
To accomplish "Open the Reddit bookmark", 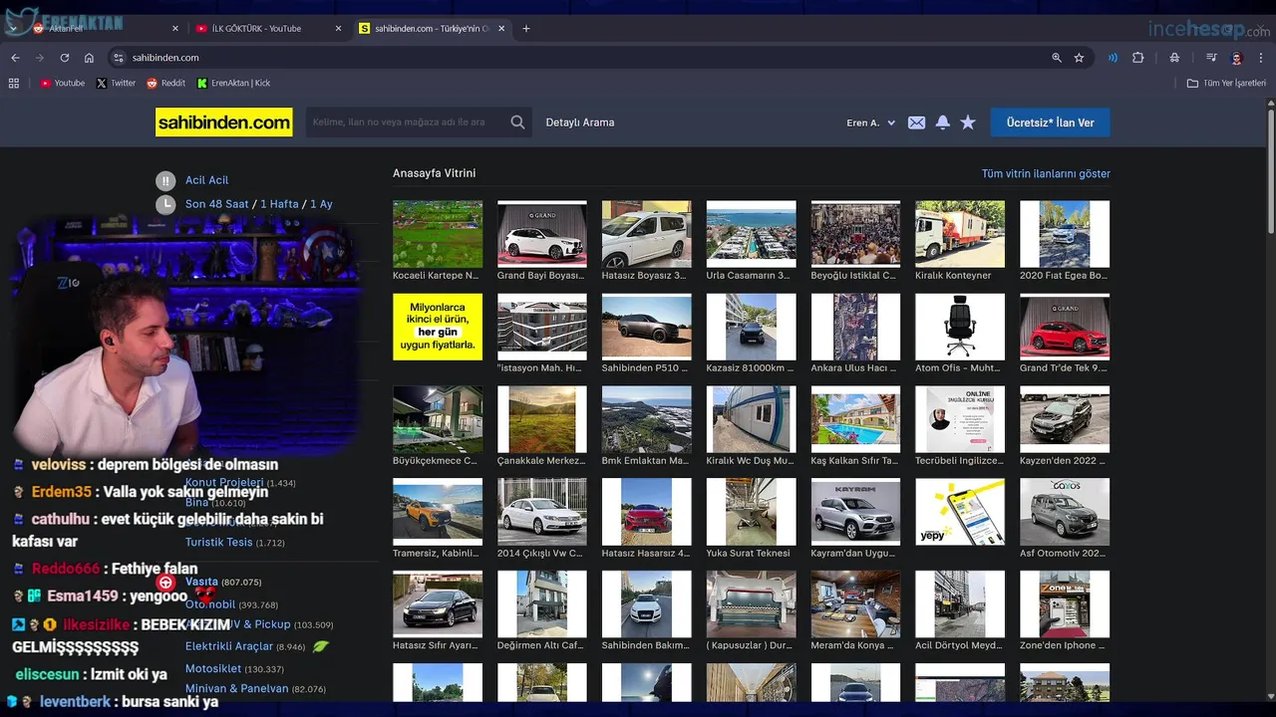I will 165,83.
